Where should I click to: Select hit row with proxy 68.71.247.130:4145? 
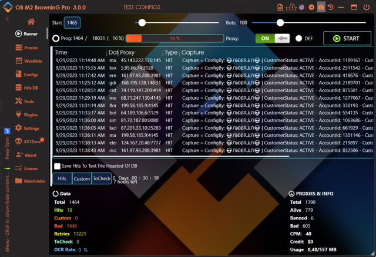(x=213, y=98)
